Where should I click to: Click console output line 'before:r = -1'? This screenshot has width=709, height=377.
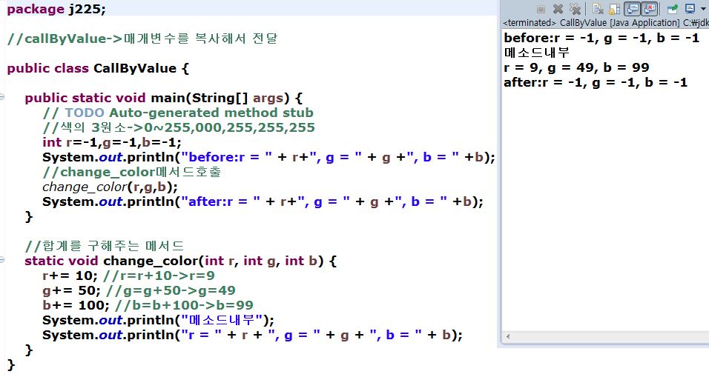pos(602,38)
